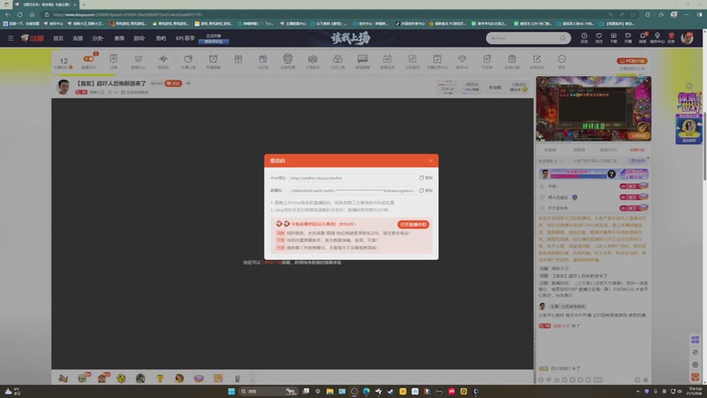707x398 pixels.
Task: Open the gift box 任务 icon in header
Action: [671, 38]
